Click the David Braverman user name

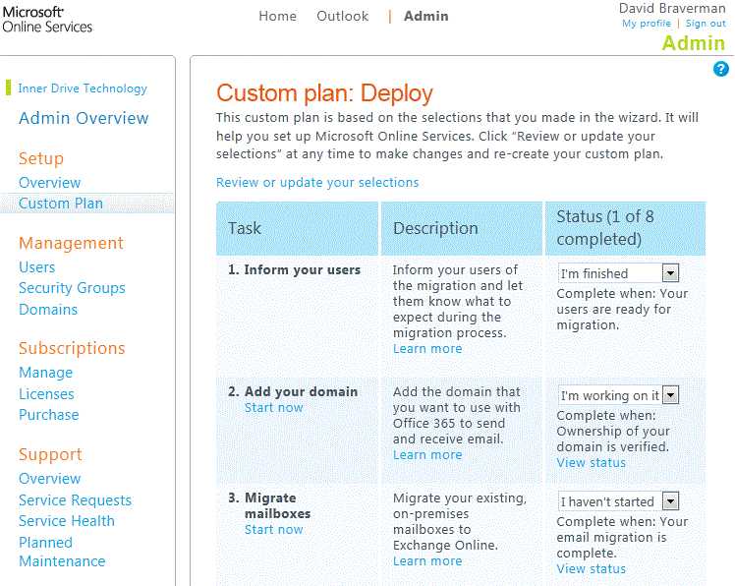[x=672, y=8]
